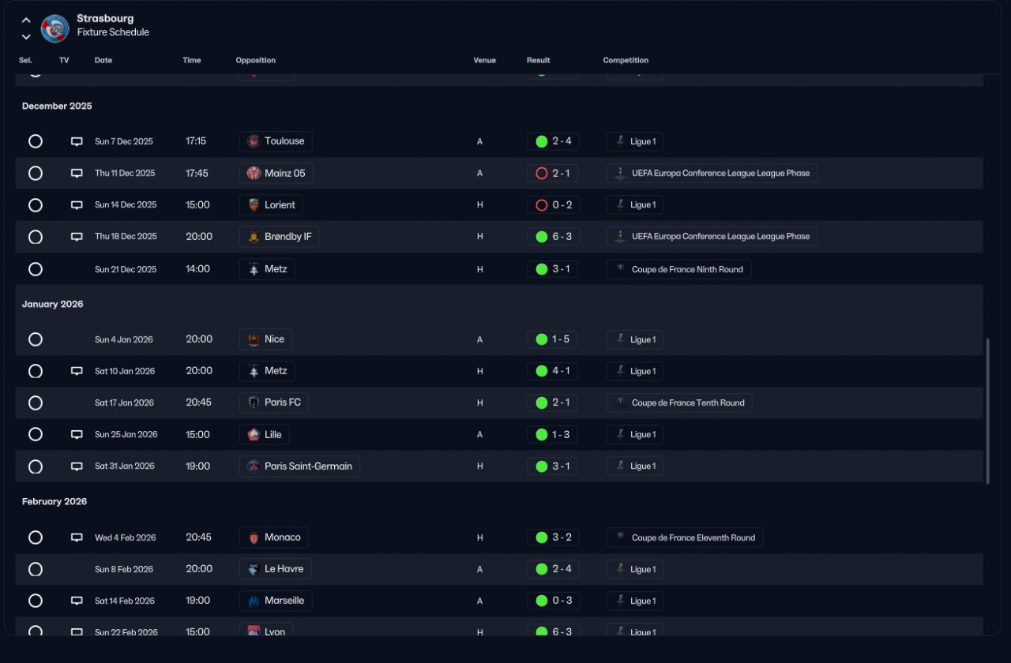Click the Monaco club crest
Image resolution: width=1011 pixels, height=663 pixels.
(x=254, y=538)
